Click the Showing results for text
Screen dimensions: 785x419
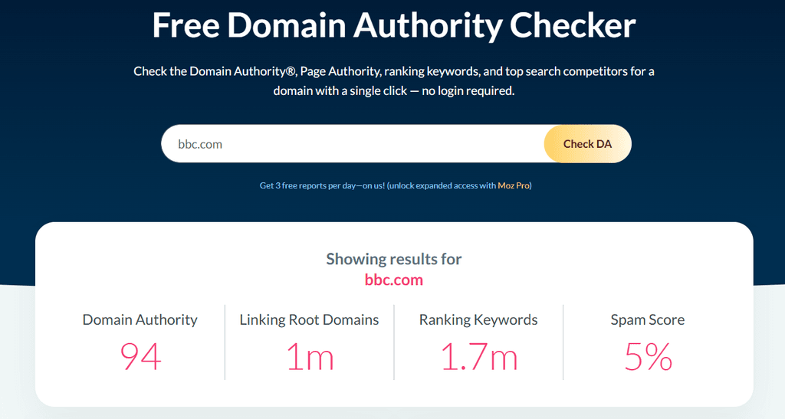tap(394, 259)
